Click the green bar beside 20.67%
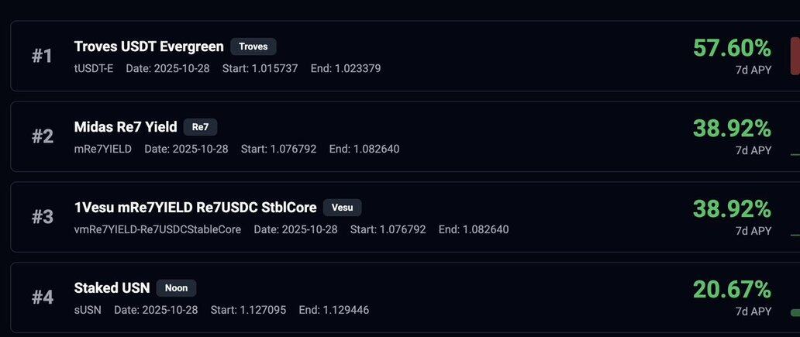 [x=795, y=313]
